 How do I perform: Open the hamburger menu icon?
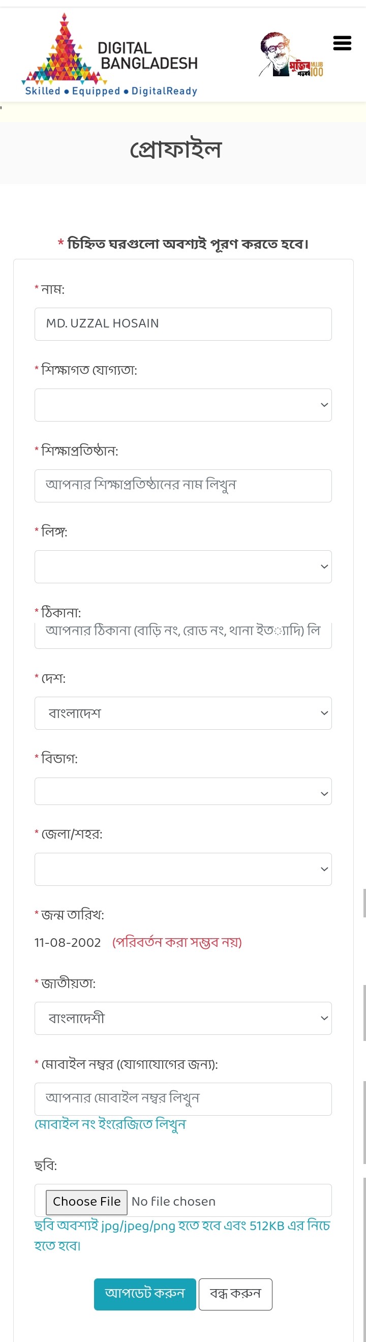(x=342, y=43)
